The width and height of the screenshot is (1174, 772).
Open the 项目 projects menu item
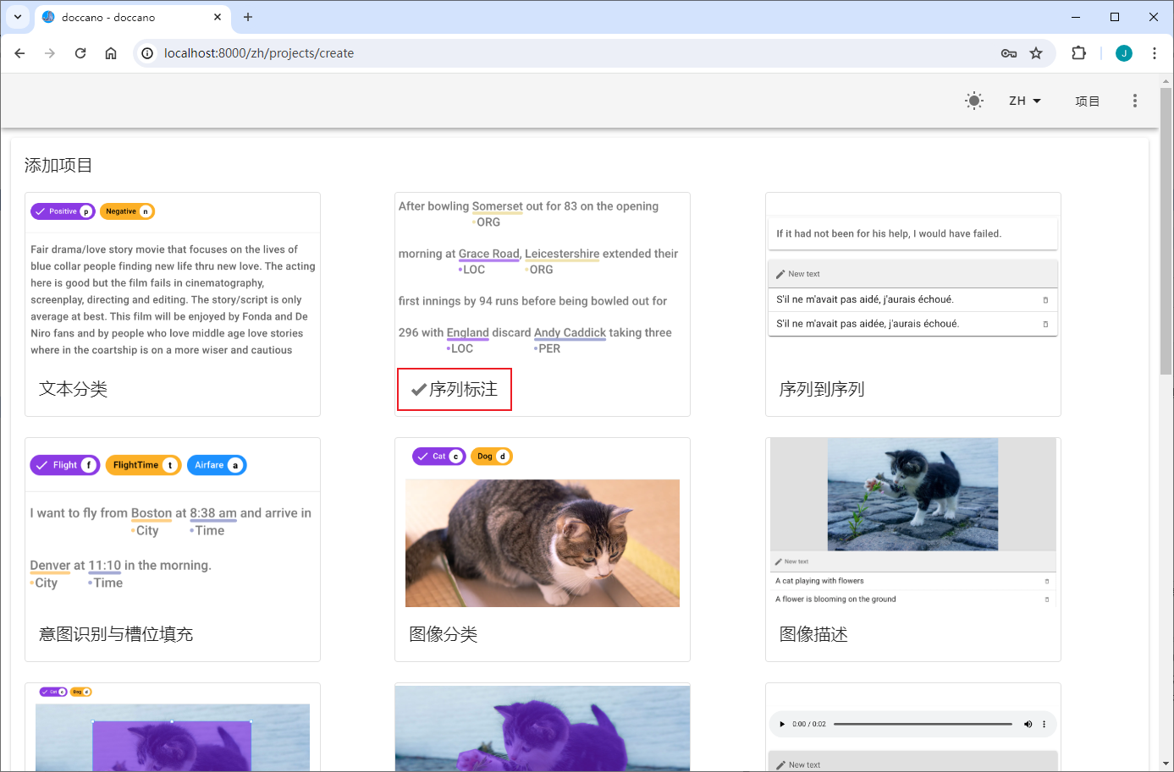click(1087, 101)
